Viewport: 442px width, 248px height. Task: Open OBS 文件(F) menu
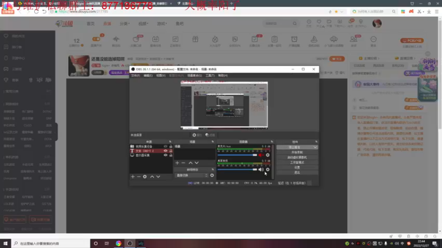(135, 76)
